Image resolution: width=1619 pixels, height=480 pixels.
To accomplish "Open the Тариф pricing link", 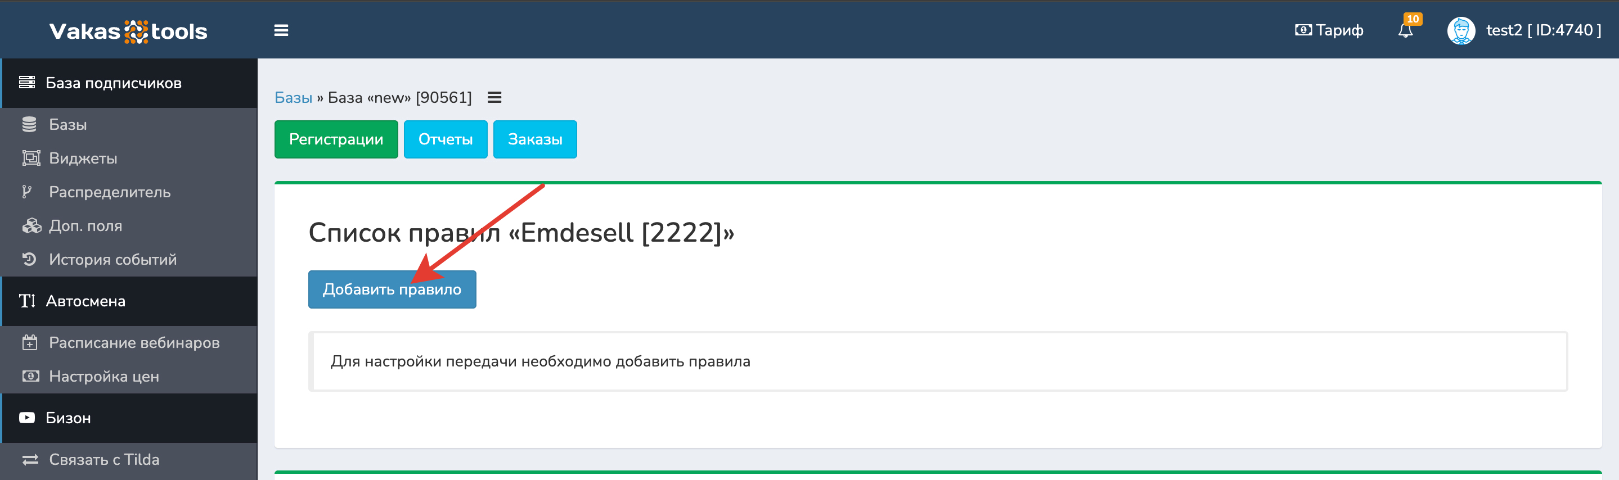I will pyautogui.click(x=1329, y=30).
